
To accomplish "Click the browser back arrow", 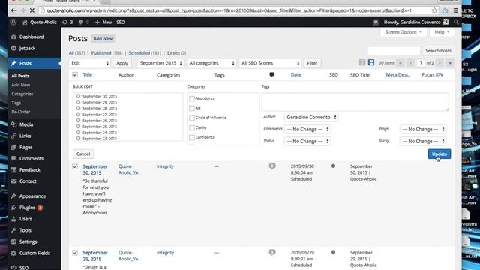I will [x=13, y=10].
